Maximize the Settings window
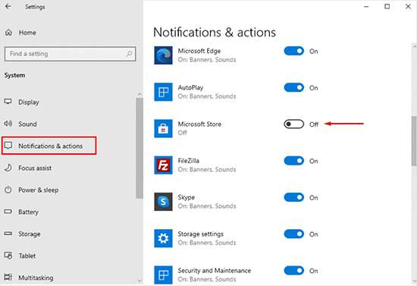Screen dimensions: 417x286 tap(387, 6)
